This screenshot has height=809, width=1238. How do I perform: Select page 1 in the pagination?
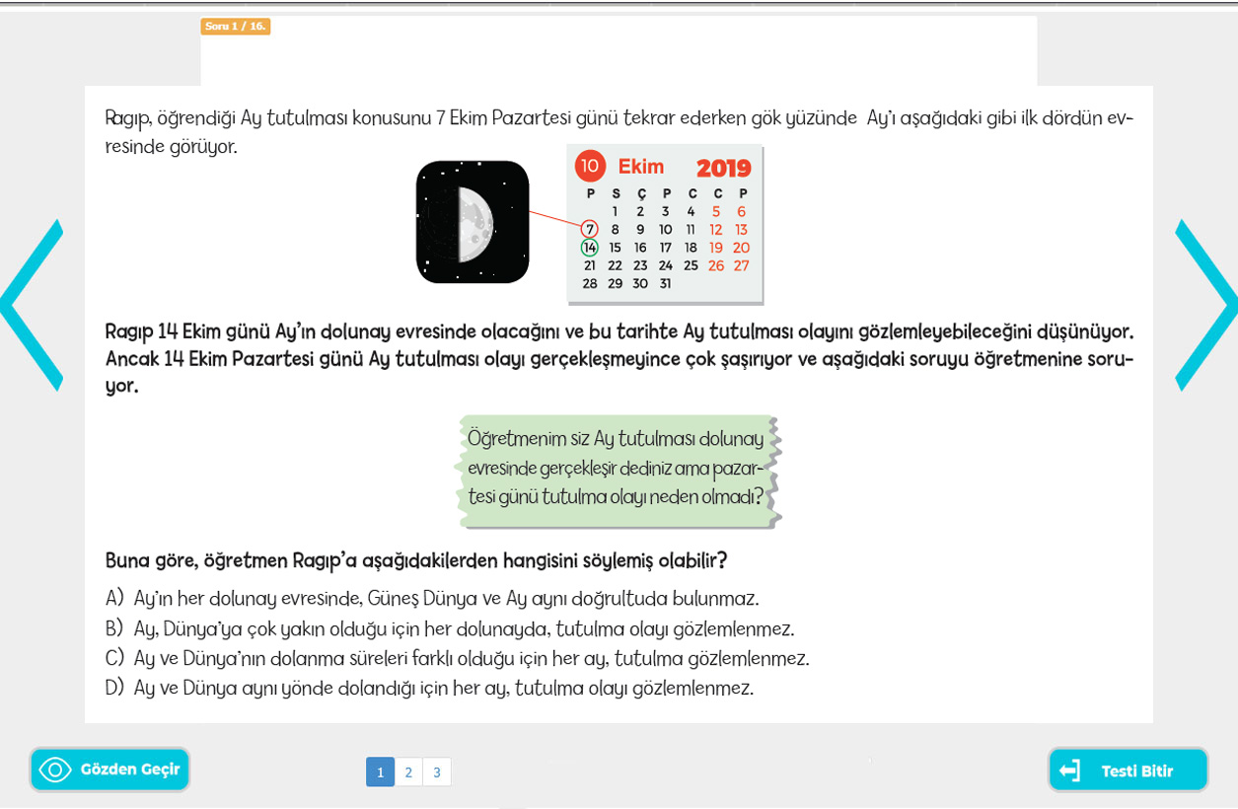pyautogui.click(x=380, y=772)
